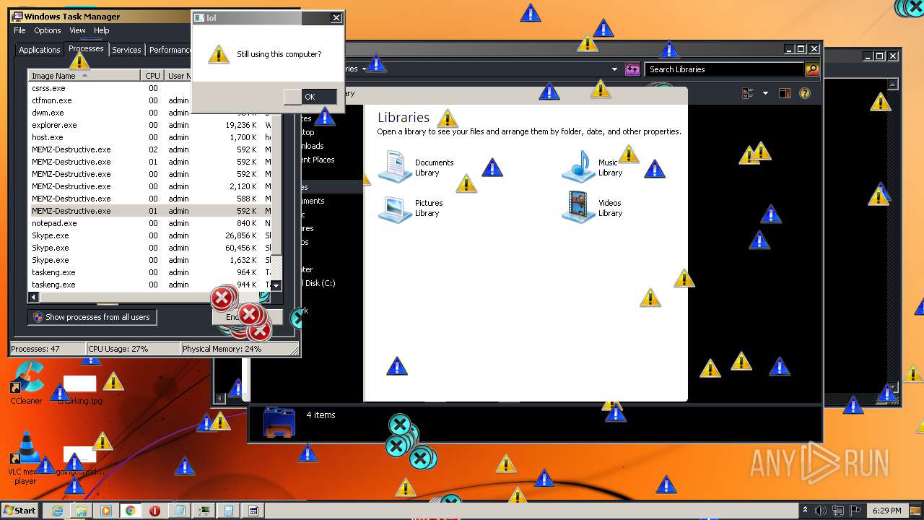The image size is (924, 520).
Task: Sort processes by CPU column
Action: click(152, 76)
